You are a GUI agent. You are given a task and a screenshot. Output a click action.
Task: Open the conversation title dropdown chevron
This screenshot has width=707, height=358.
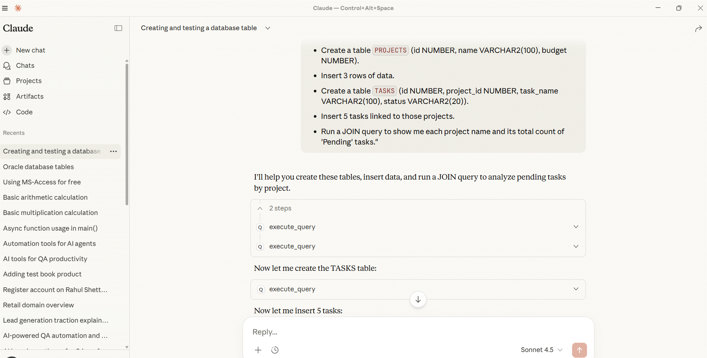tap(268, 28)
